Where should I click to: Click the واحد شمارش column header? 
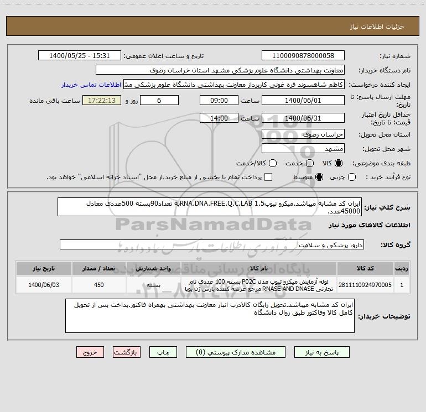click(x=153, y=269)
